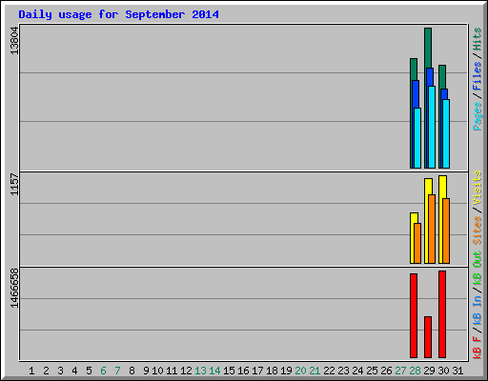The height and width of the screenshot is (381, 488).
Task: Click the 1466658 axis label
Action: click(14, 289)
